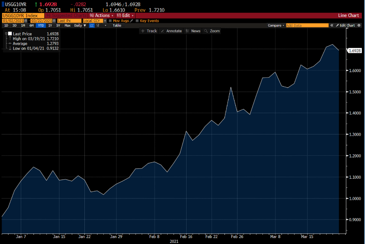Open the Daily periodicity dropdown
This screenshot has height=244, width=365.
point(80,25)
